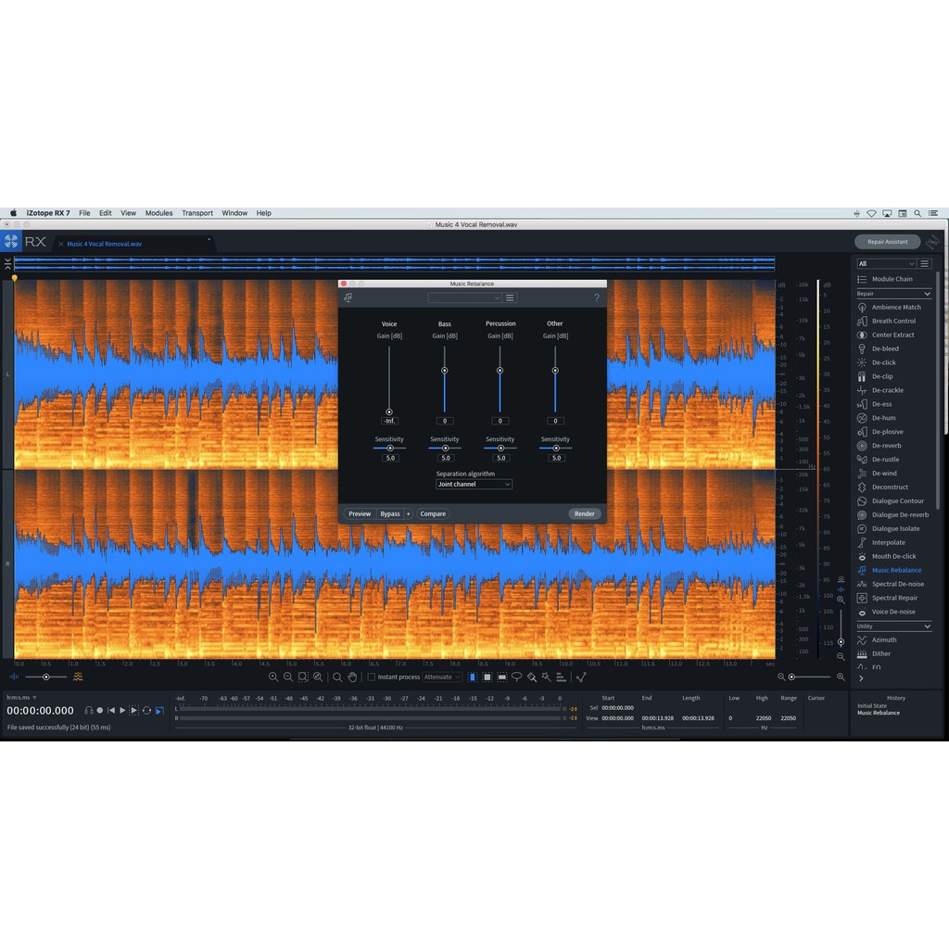Image resolution: width=949 pixels, height=949 pixels.
Task: Open the Separation algorithm dropdown
Action: tap(474, 484)
